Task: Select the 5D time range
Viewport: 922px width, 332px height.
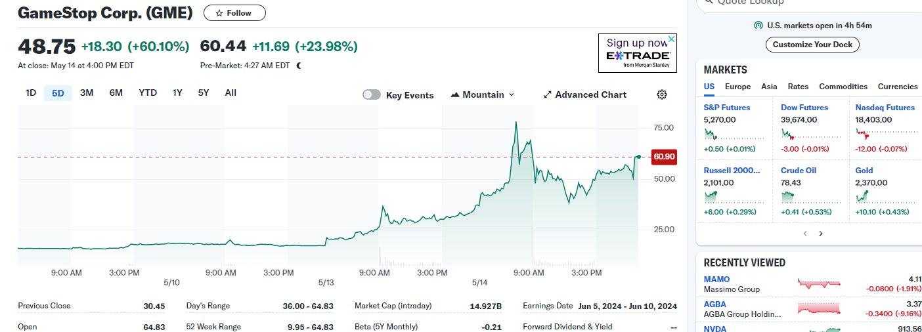Action: pos(58,93)
